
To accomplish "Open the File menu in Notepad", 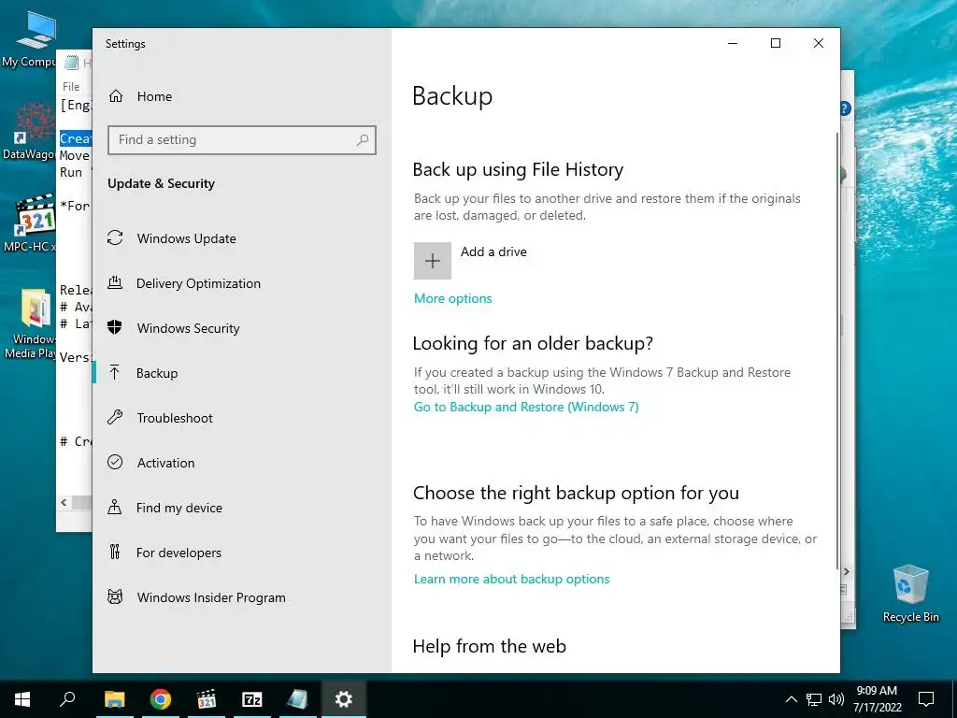I will click(x=71, y=87).
